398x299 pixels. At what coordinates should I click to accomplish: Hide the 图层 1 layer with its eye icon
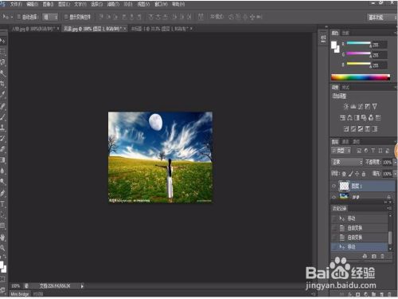[334, 186]
